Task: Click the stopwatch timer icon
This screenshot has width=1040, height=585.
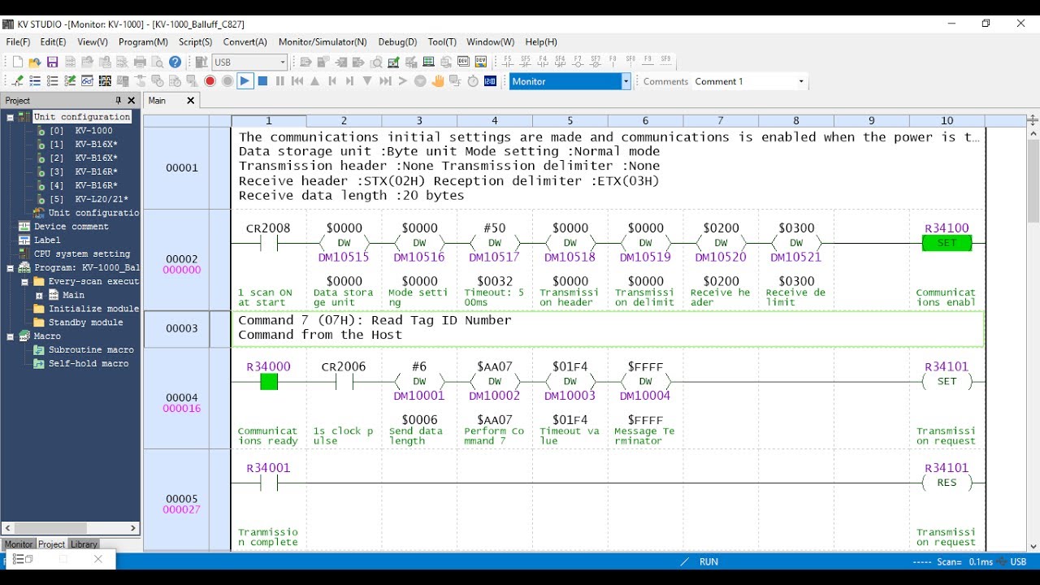Action: pyautogui.click(x=473, y=81)
